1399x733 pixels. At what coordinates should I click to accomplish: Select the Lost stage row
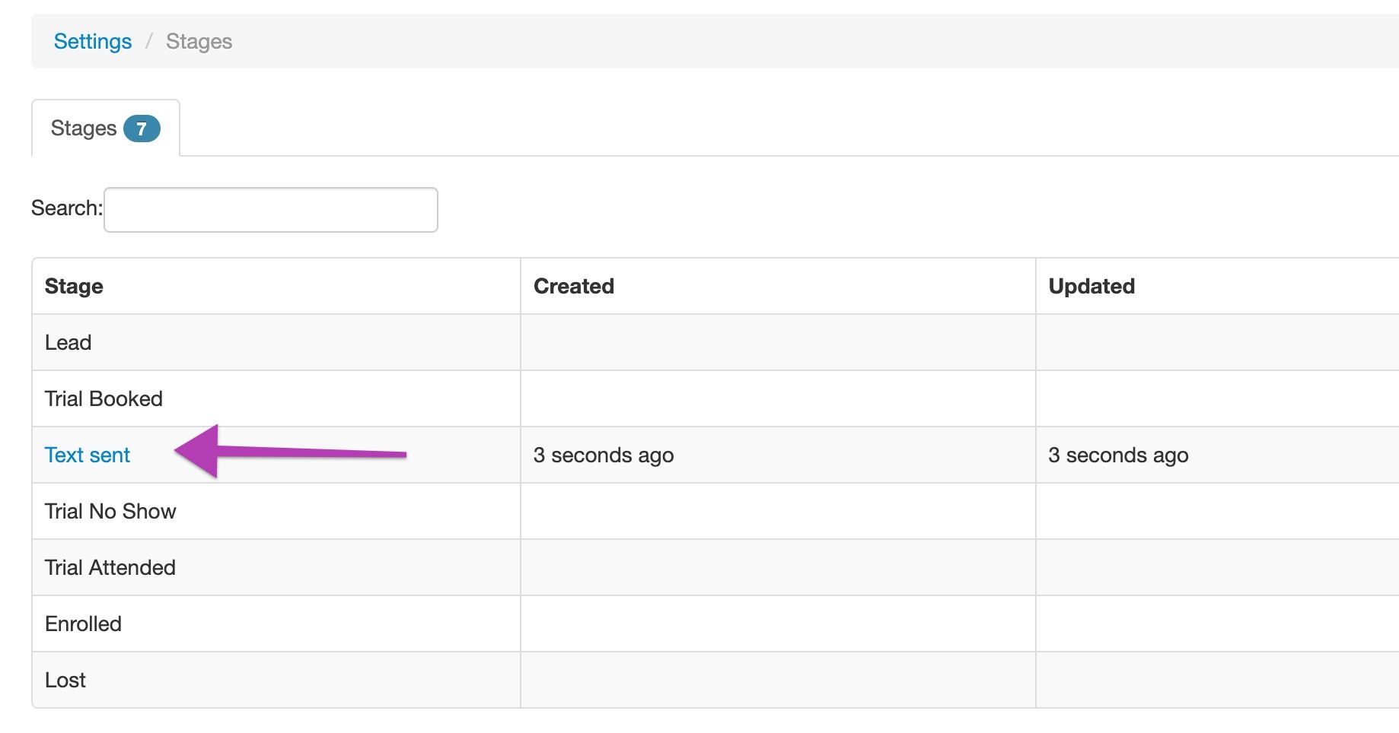point(65,680)
